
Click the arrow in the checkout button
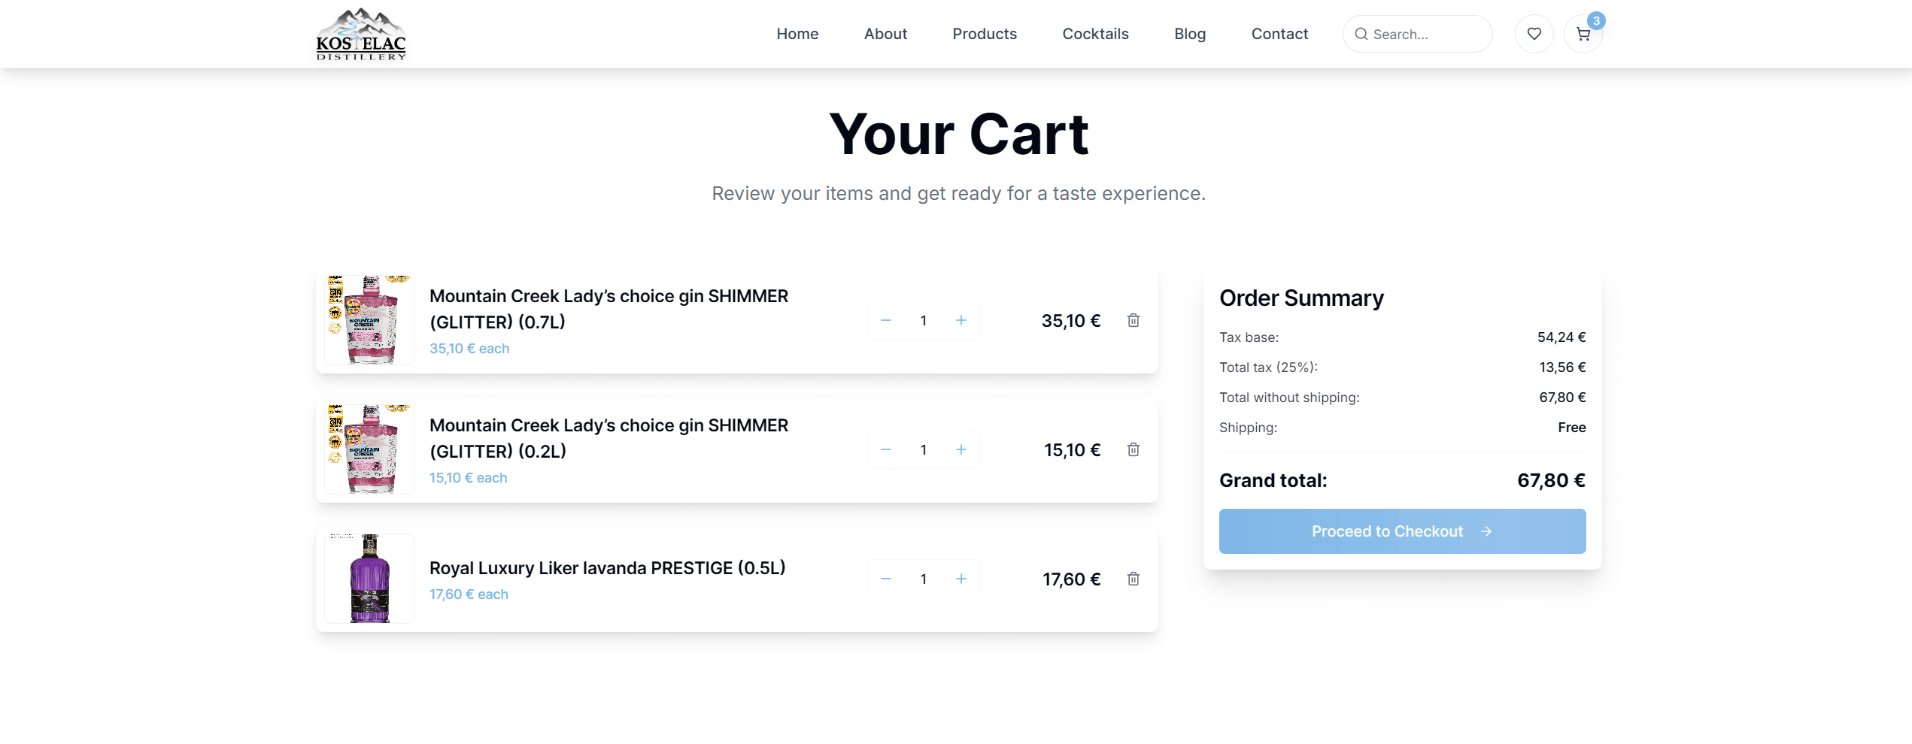[1486, 531]
